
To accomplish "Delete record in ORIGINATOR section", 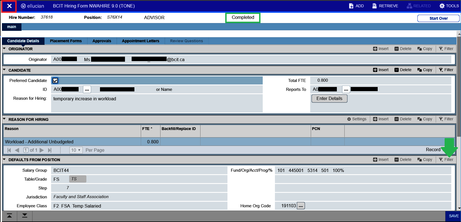I will 403,49.
